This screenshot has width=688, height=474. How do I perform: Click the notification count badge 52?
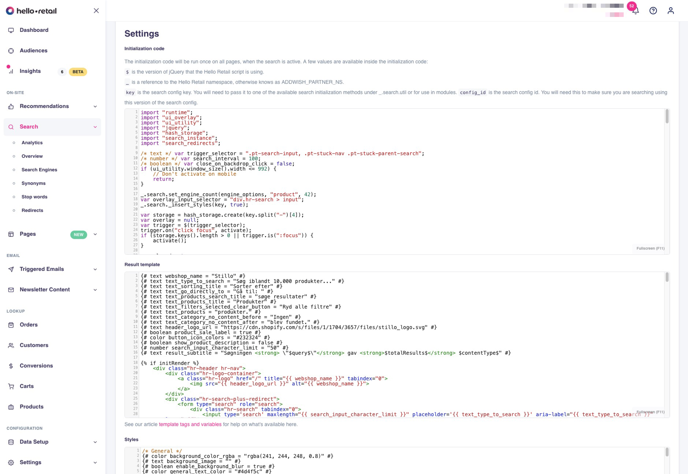click(x=632, y=6)
